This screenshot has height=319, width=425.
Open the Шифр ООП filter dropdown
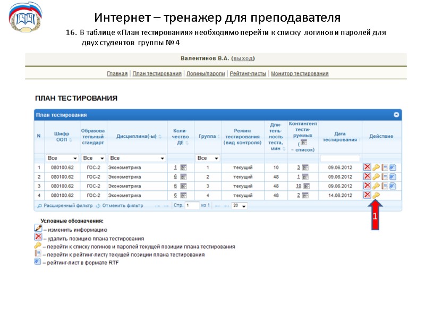pos(62,158)
